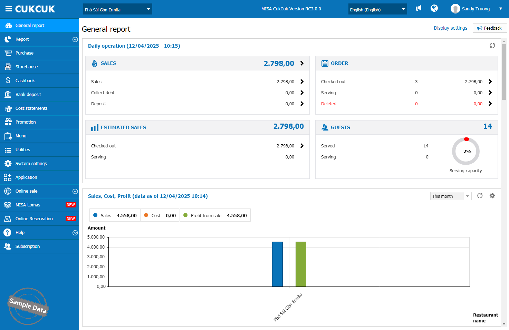Open Collect debt details arrow
Image resolution: width=509 pixels, height=330 pixels.
(x=302, y=93)
